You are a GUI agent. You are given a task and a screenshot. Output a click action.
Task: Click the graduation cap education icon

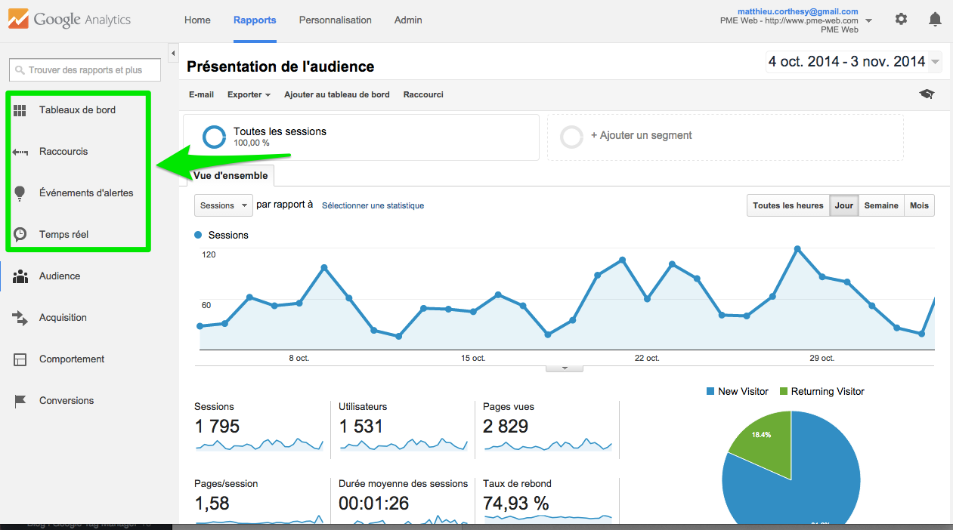[x=927, y=94]
